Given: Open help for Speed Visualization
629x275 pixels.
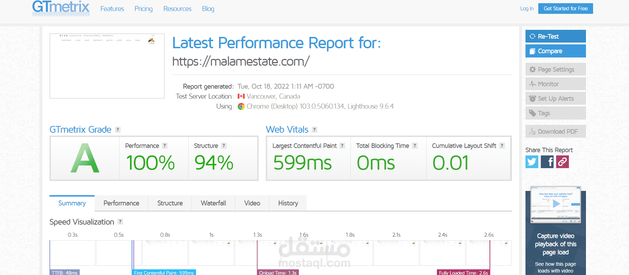Looking at the screenshot, I should pyautogui.click(x=120, y=222).
